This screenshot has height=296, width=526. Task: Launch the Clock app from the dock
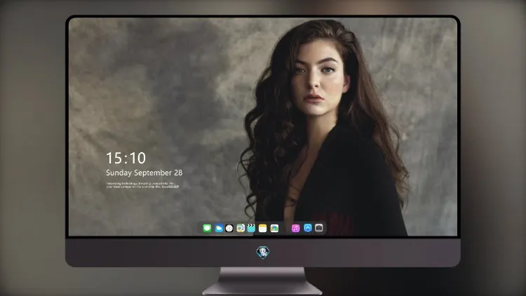pos(229,229)
